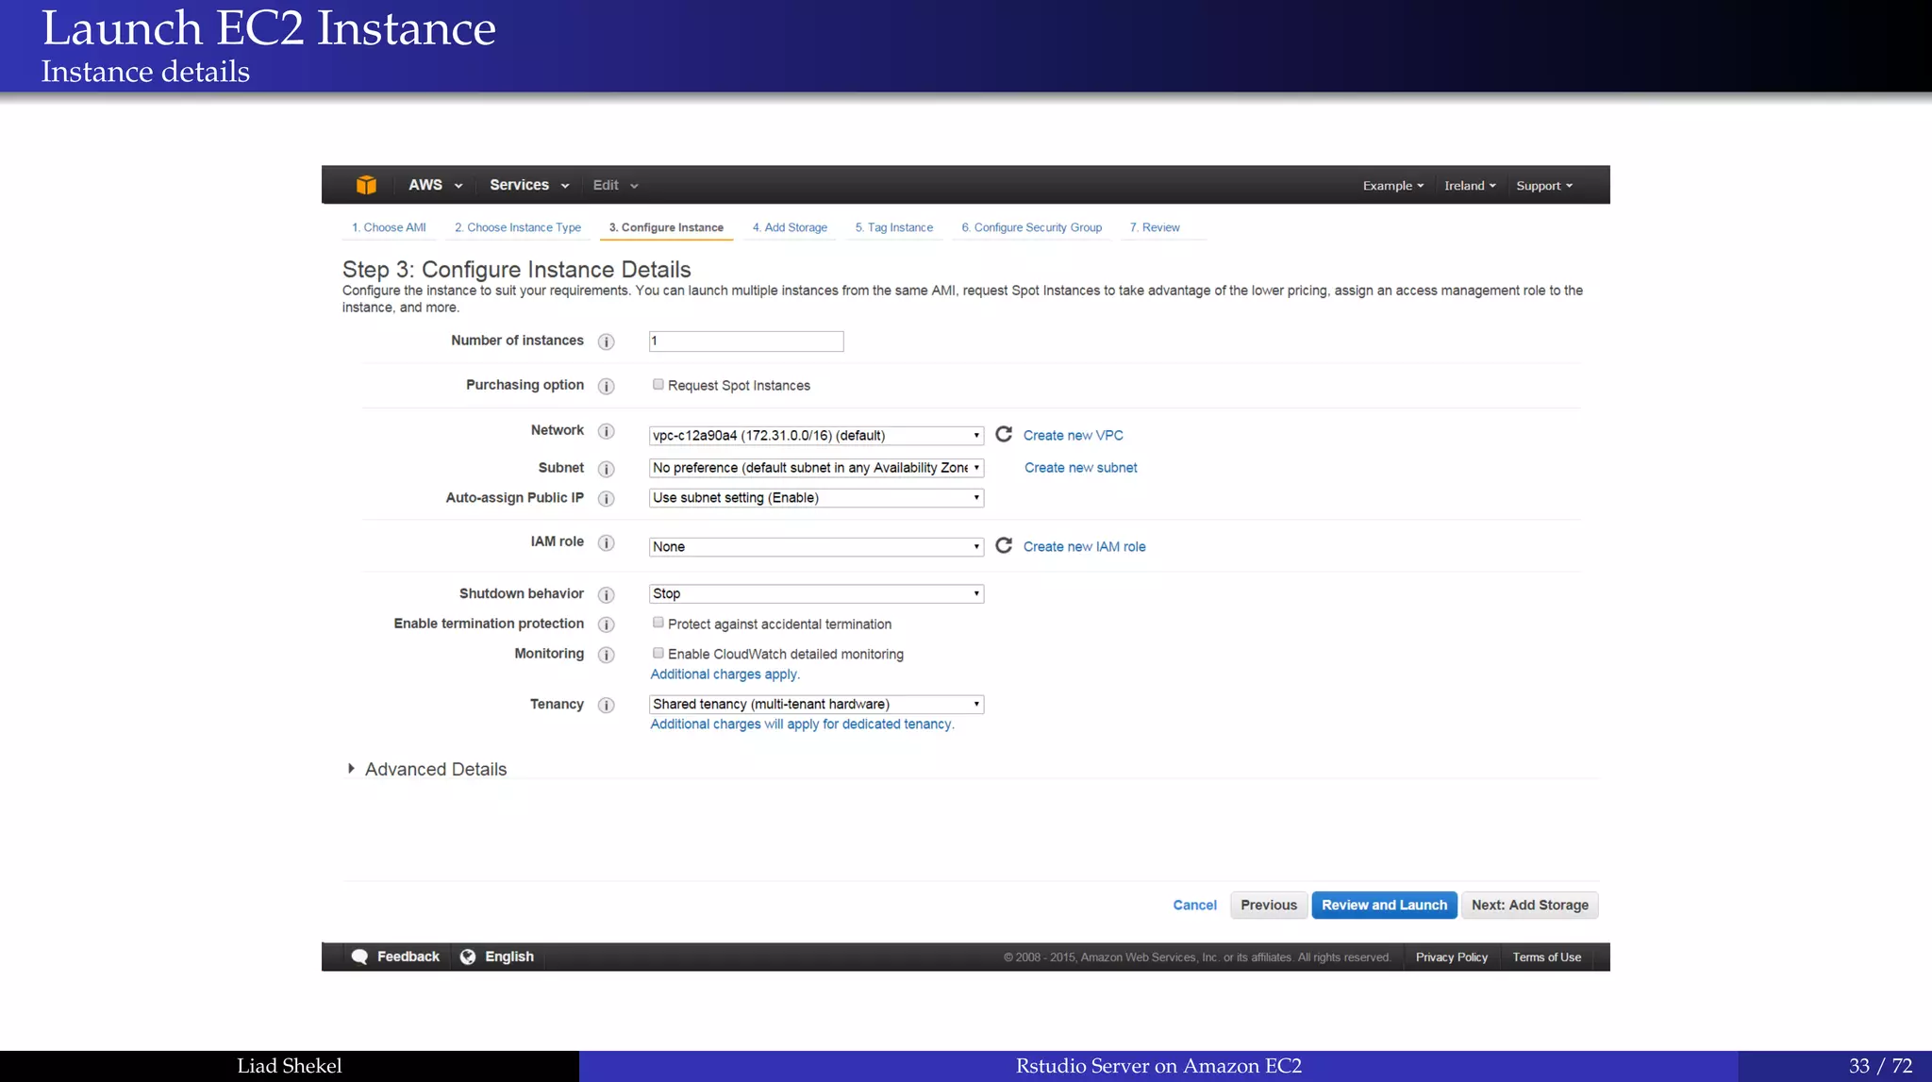The width and height of the screenshot is (1932, 1082).
Task: Open info icon for Number of instances
Action: pos(607,341)
